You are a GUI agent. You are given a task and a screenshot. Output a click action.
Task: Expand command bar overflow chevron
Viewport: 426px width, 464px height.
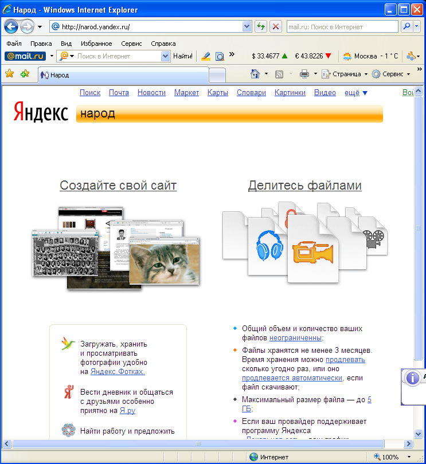419,69
